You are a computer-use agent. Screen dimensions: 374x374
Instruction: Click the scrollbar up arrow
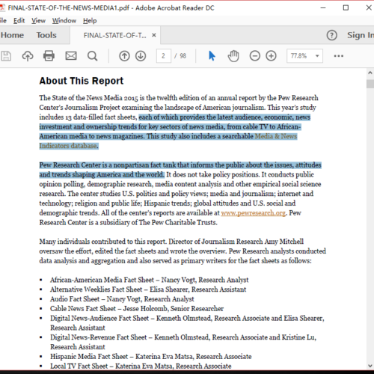point(370,73)
